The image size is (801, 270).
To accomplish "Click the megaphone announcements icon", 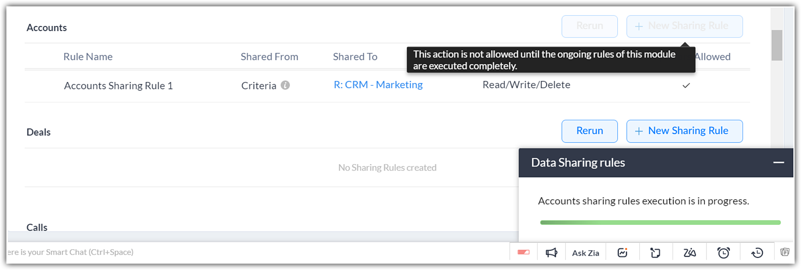I will pos(551,253).
